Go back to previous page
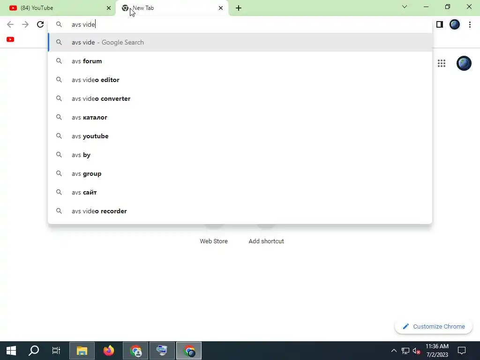480x360 pixels. pos(10,24)
